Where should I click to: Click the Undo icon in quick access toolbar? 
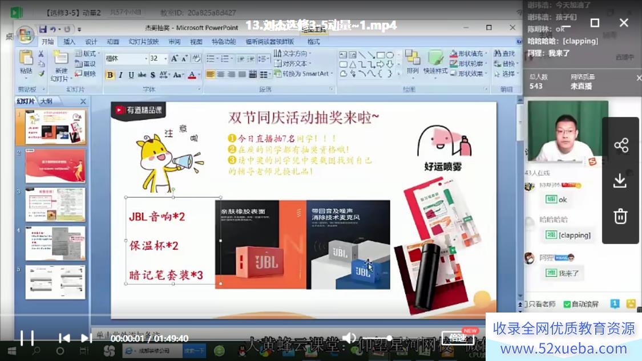53,29
